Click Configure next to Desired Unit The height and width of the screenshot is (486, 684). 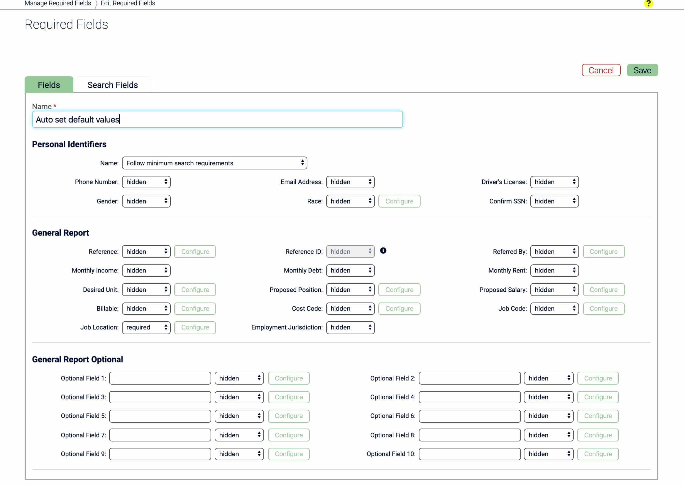tap(195, 289)
